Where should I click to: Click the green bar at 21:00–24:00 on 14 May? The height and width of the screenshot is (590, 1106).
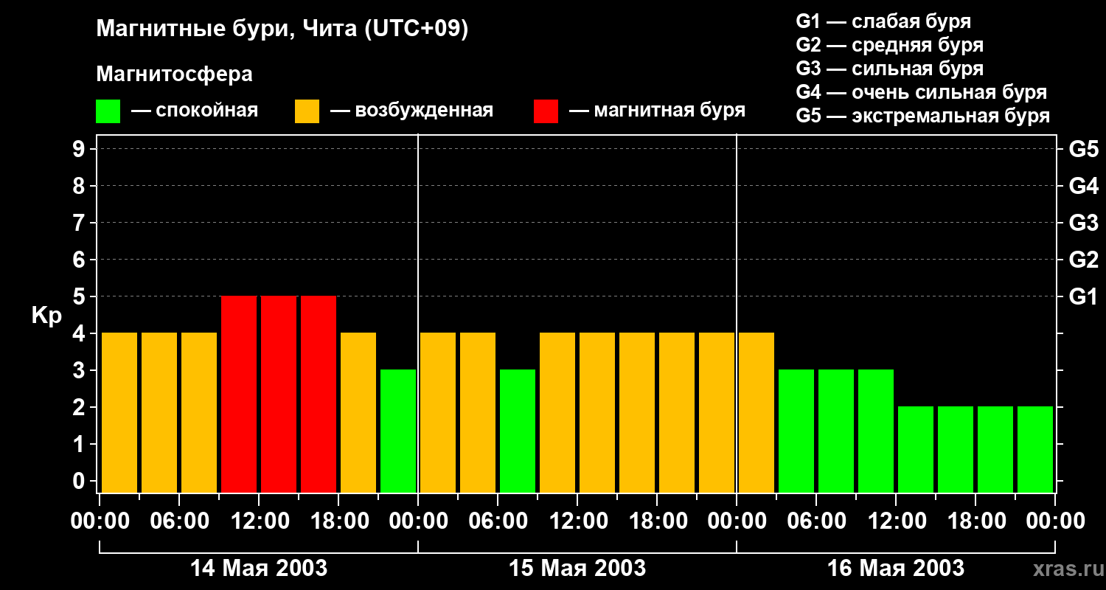tap(398, 431)
